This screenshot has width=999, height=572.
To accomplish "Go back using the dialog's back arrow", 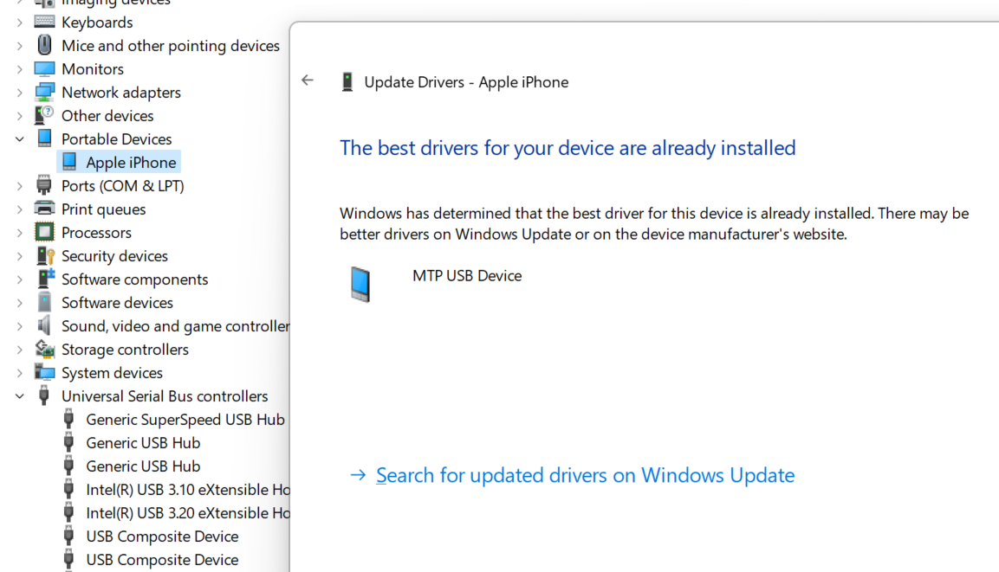I will (308, 80).
